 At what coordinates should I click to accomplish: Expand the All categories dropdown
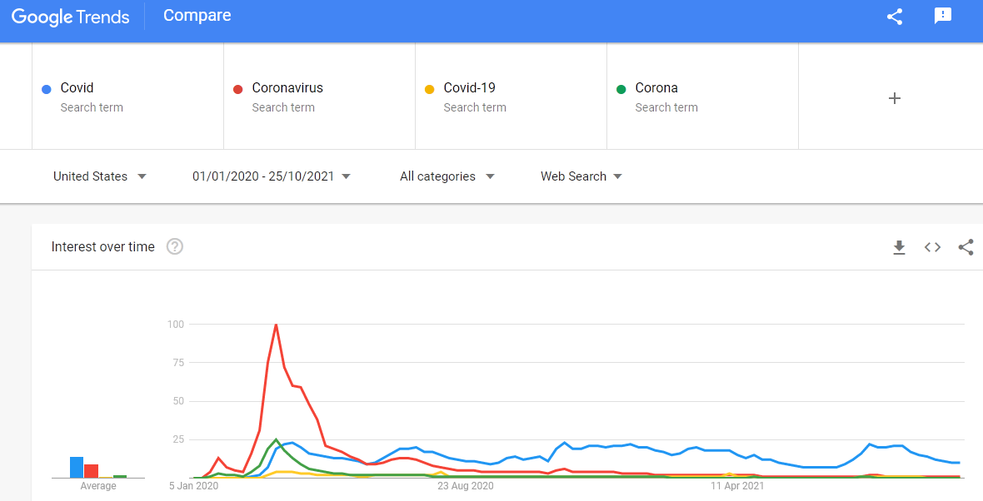pos(447,176)
